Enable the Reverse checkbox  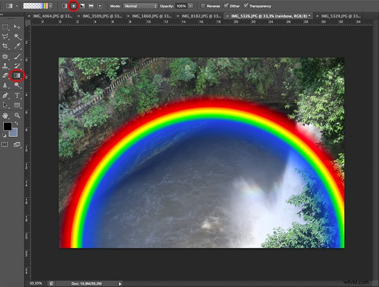pos(203,6)
